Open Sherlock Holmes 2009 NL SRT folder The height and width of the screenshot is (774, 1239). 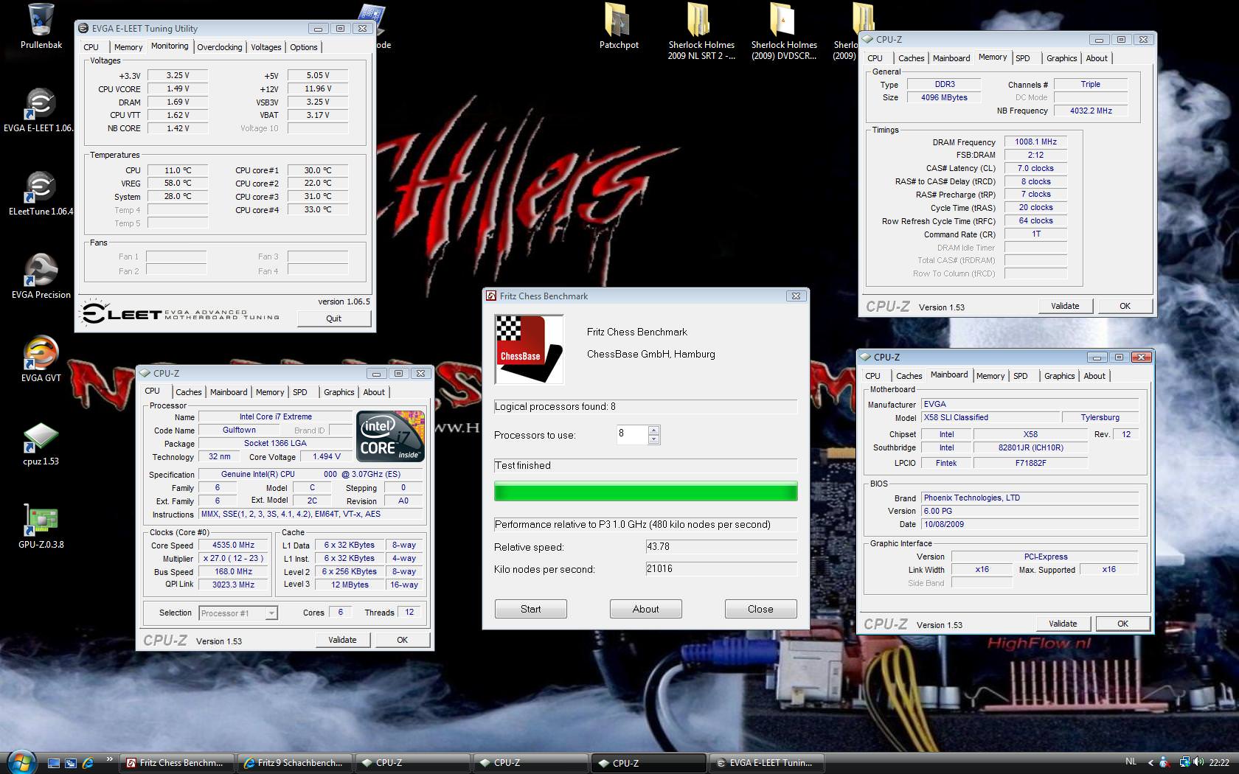tap(701, 31)
